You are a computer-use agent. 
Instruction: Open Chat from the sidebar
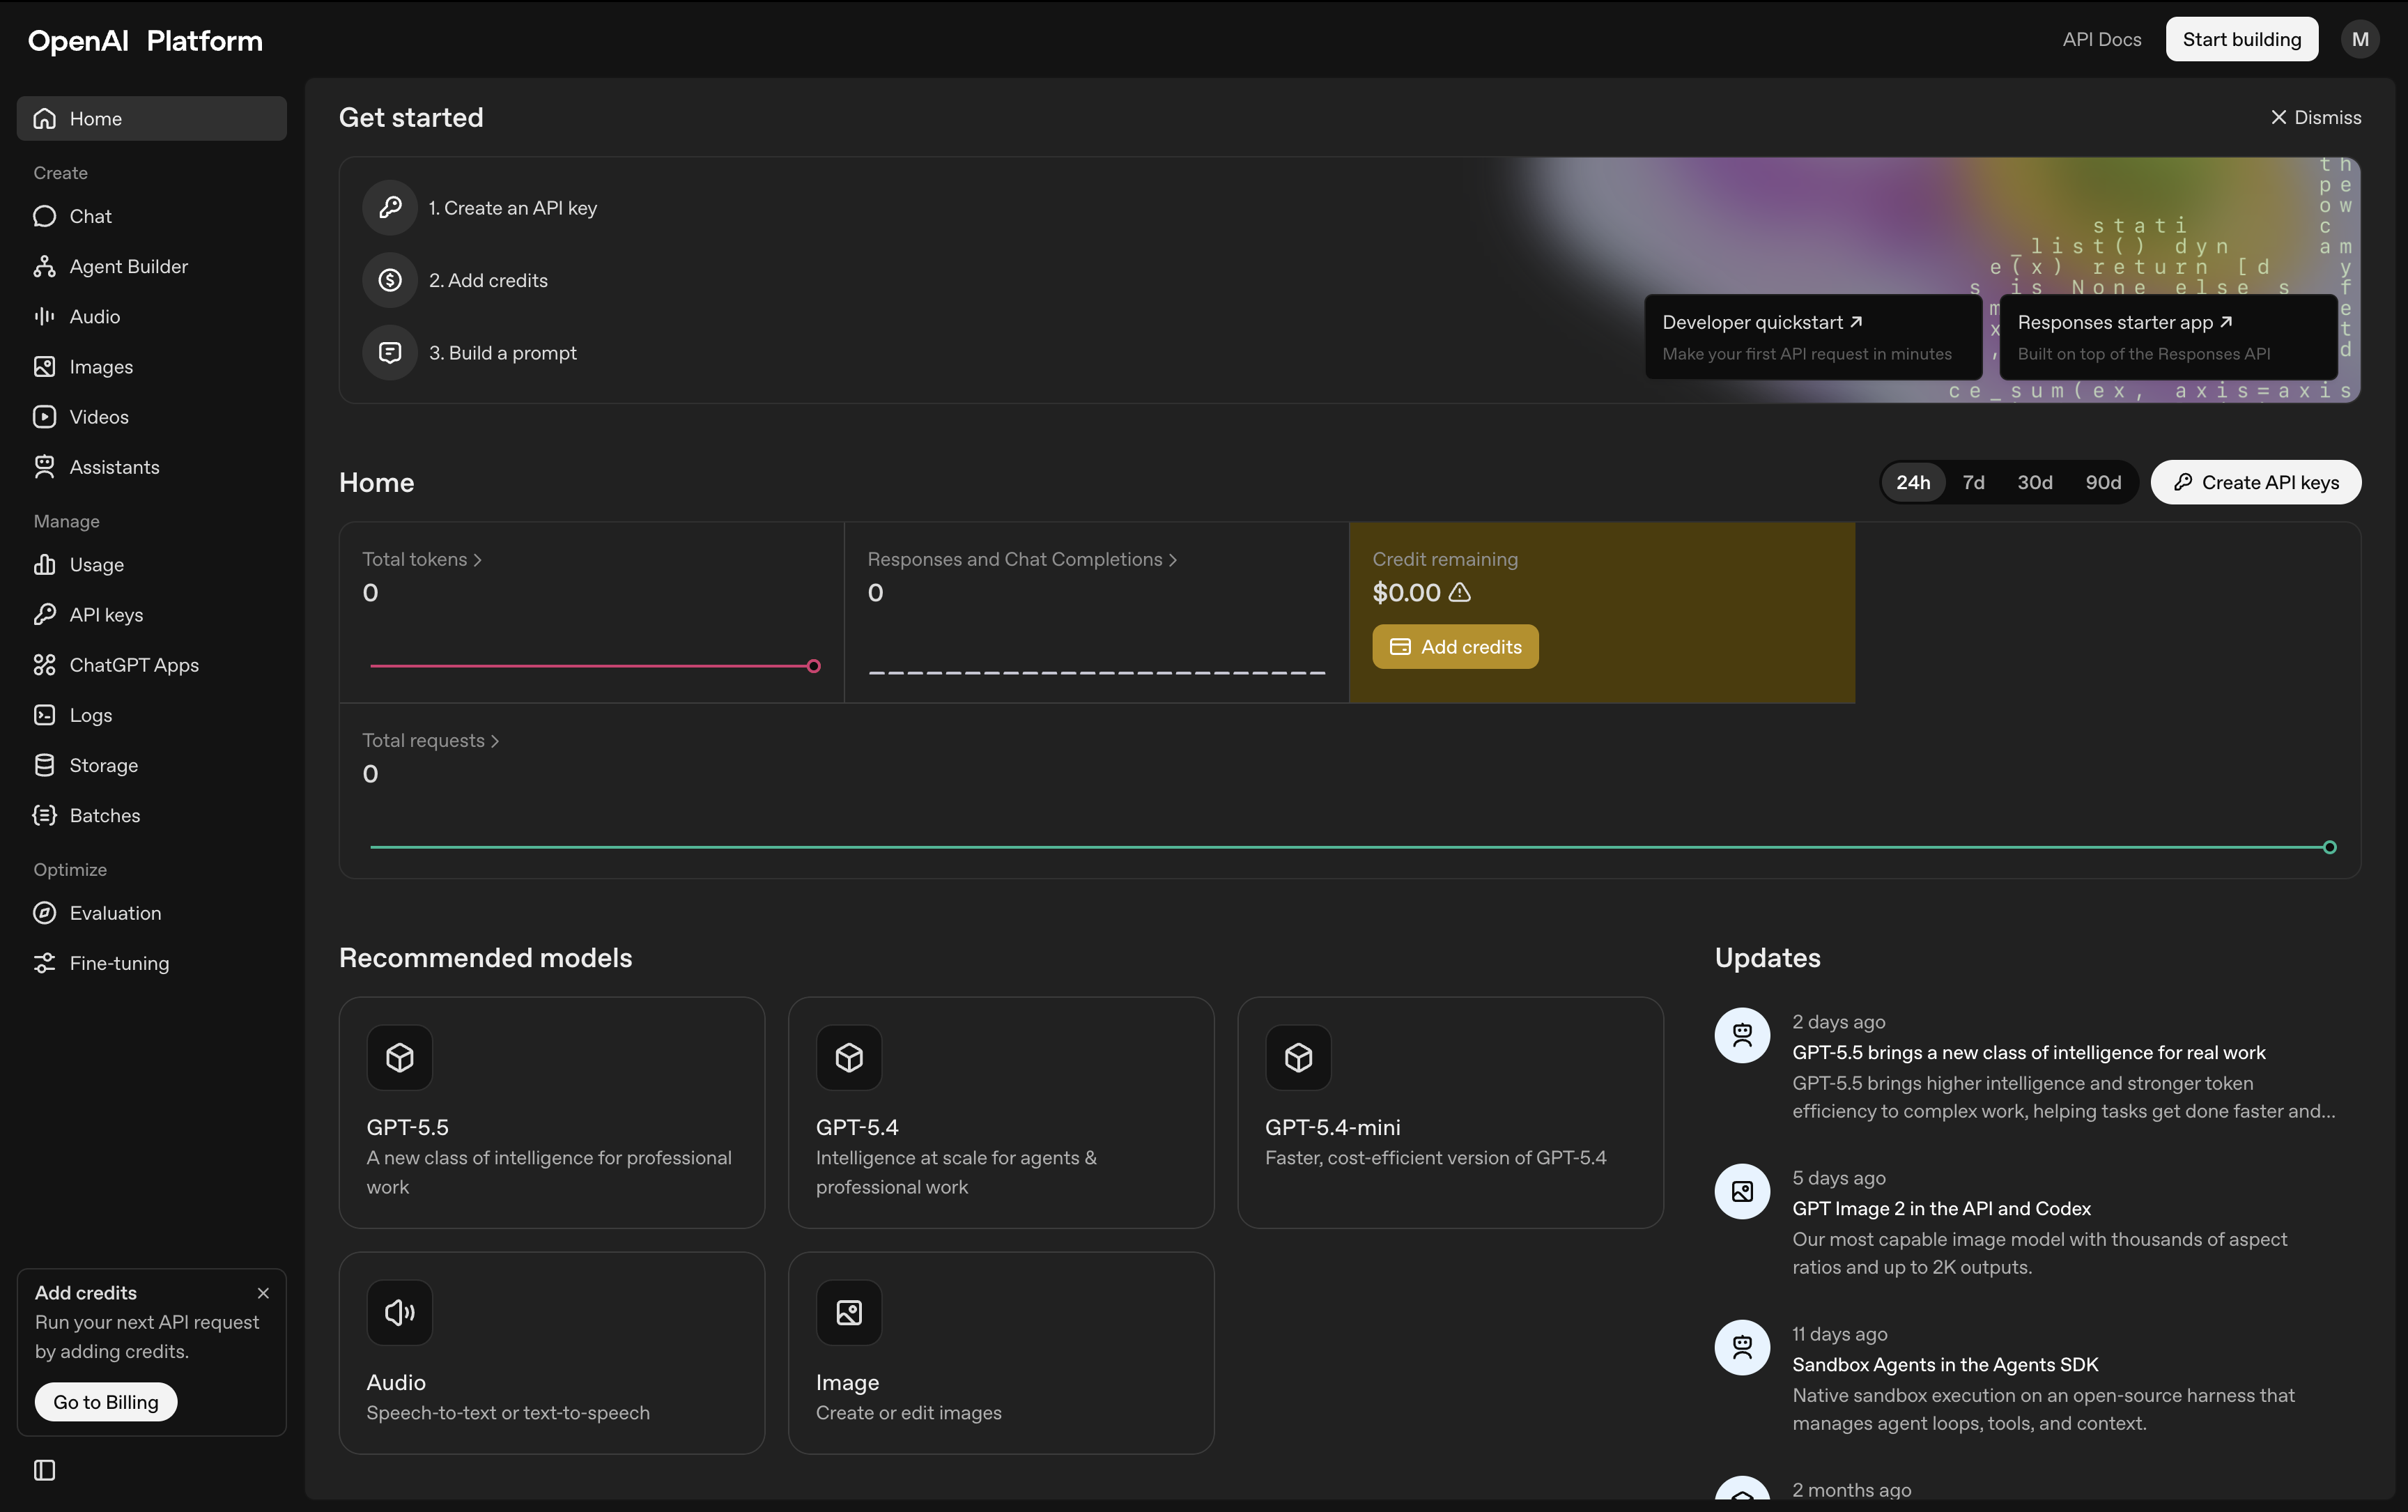click(151, 216)
